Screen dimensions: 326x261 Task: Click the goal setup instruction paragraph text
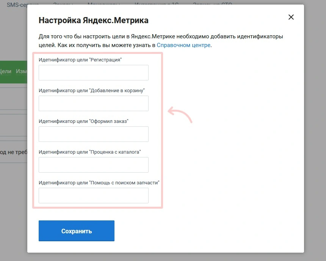click(161, 41)
